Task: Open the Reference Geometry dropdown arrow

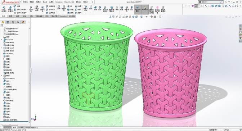Action: [86, 13]
